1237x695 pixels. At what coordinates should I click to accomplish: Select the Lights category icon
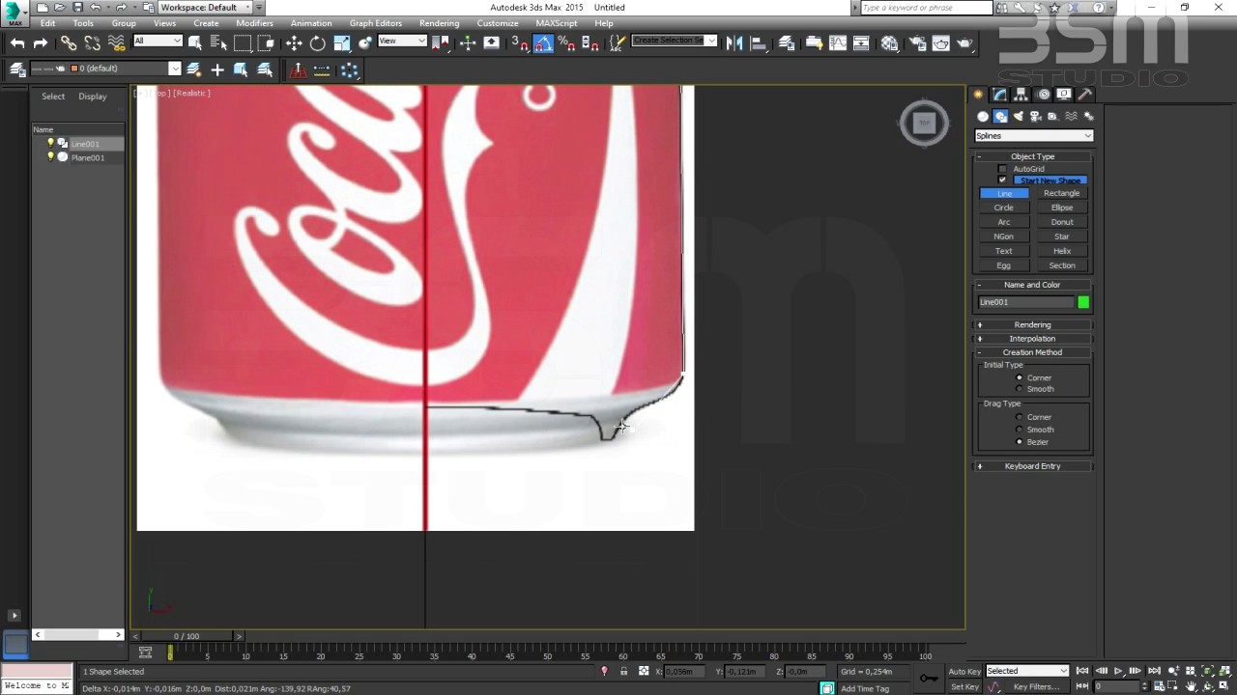point(1018,116)
